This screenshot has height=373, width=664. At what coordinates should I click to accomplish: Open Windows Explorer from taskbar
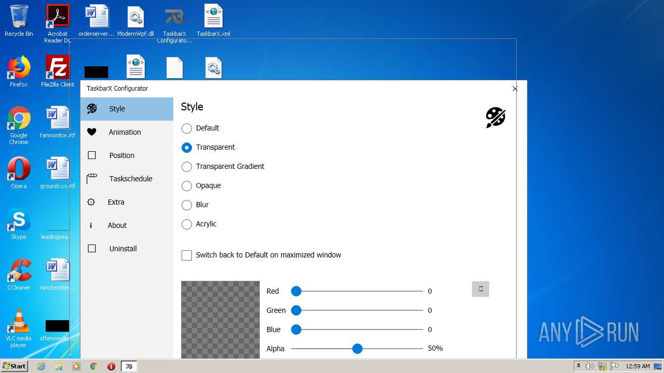point(59,366)
